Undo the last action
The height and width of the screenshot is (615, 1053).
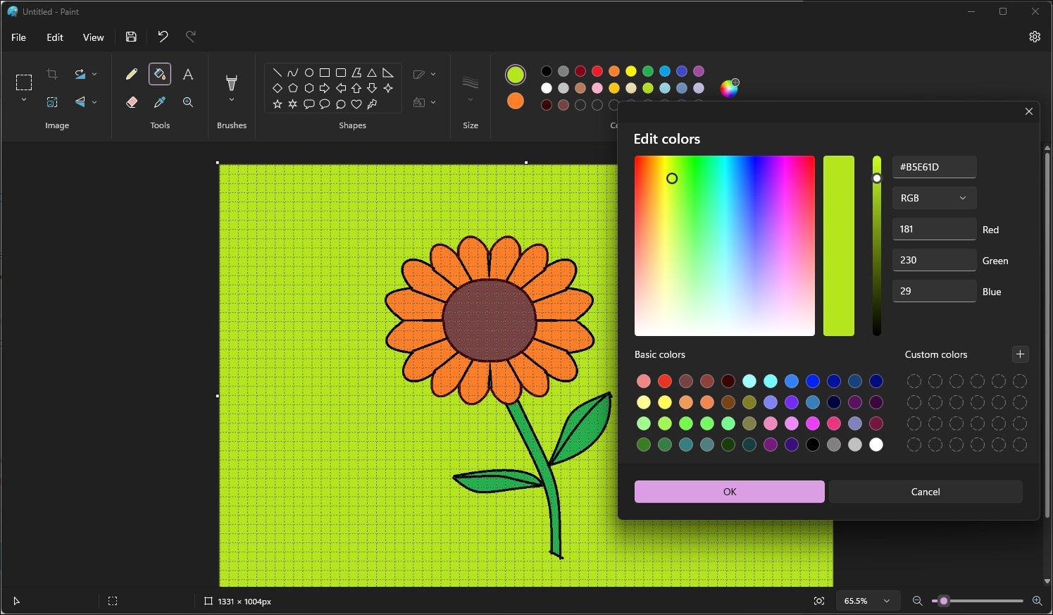(x=163, y=37)
